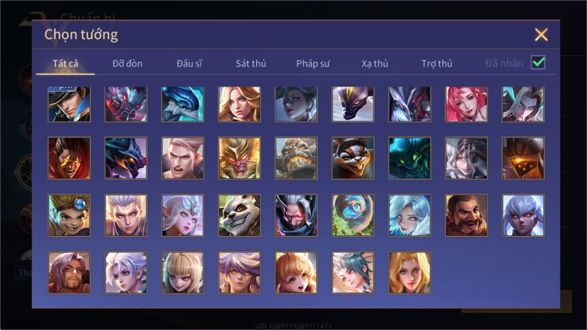This screenshot has width=587, height=330.
Task: Open the Sát thủ tab
Action: (251, 64)
